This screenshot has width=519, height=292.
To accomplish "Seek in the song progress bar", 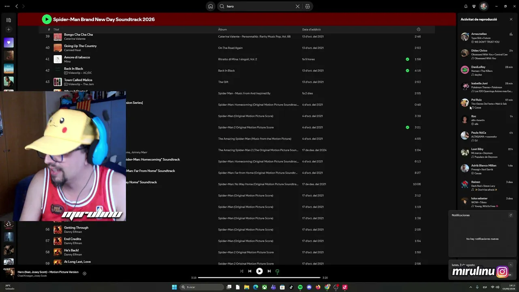I will click(x=259, y=278).
